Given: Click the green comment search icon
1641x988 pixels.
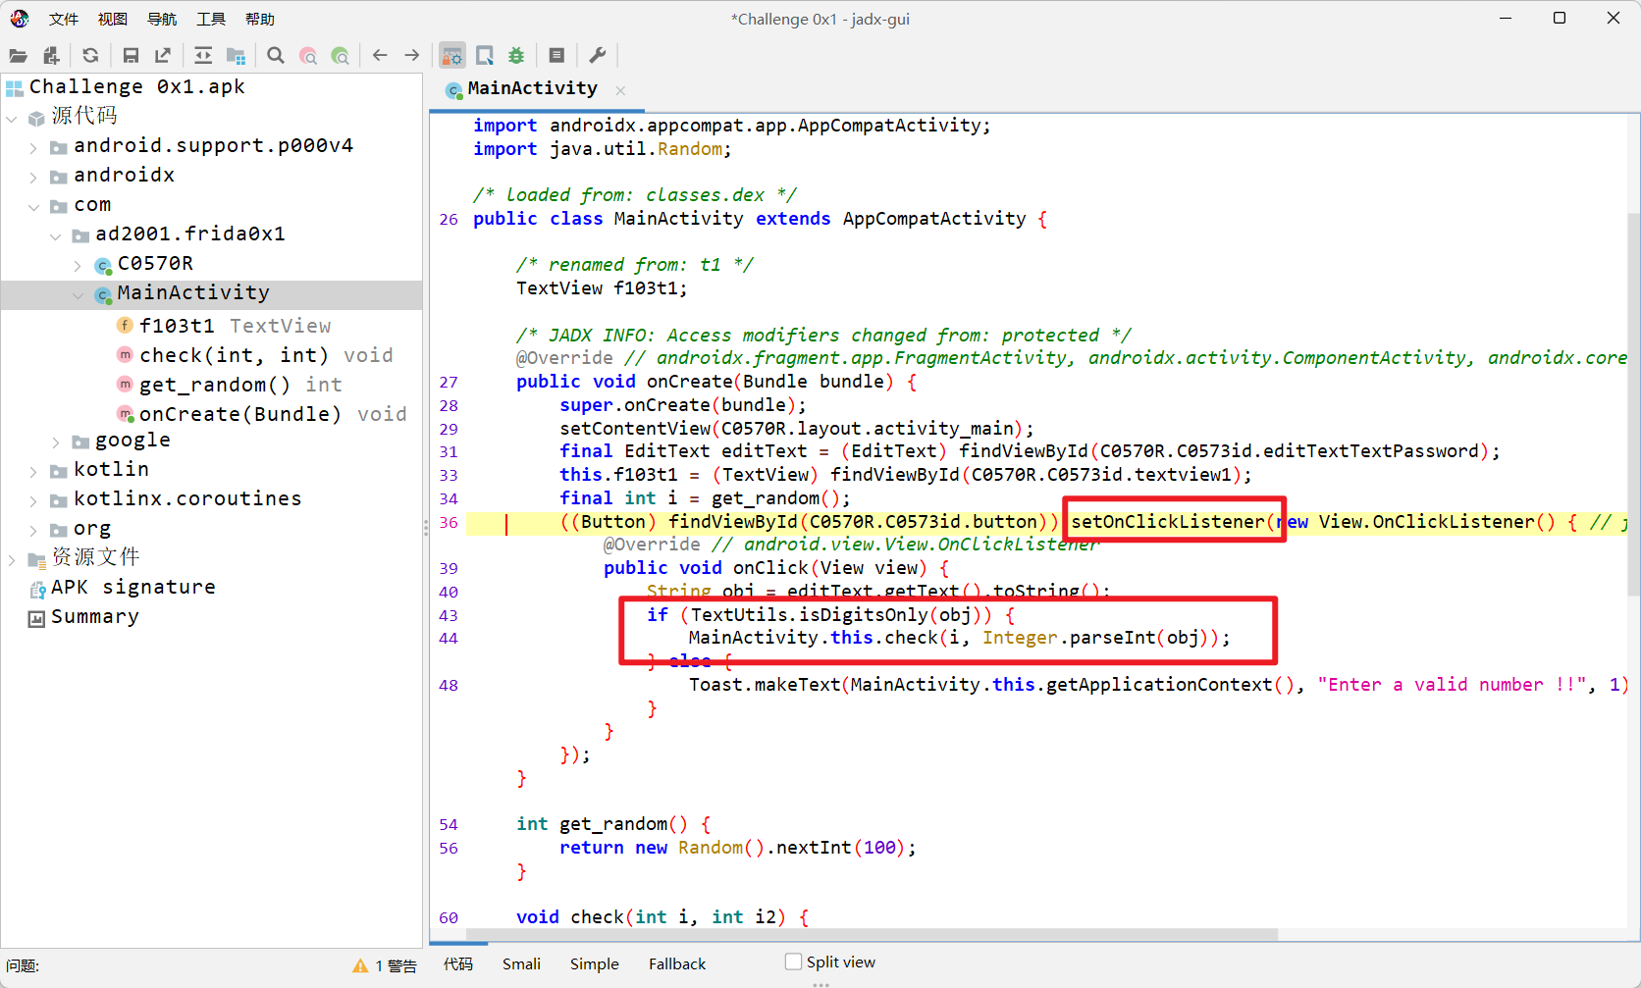Looking at the screenshot, I should point(341,56).
